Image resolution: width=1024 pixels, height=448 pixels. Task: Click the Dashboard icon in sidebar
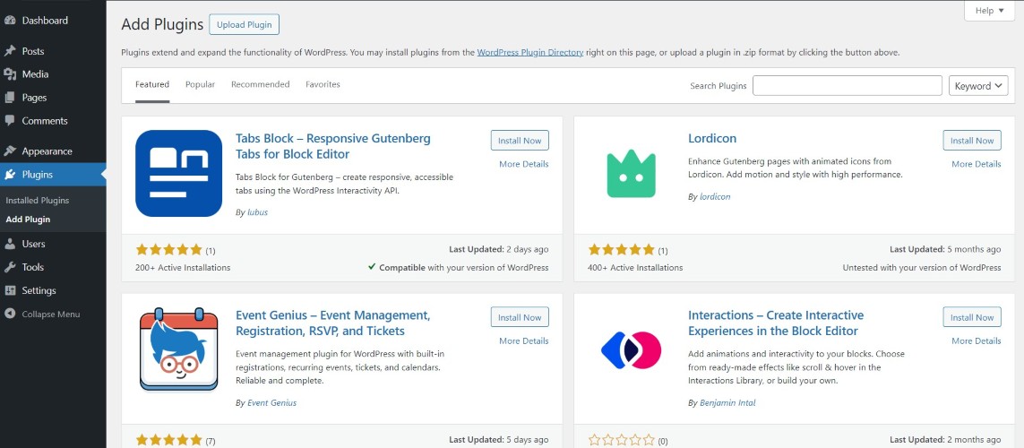point(10,20)
